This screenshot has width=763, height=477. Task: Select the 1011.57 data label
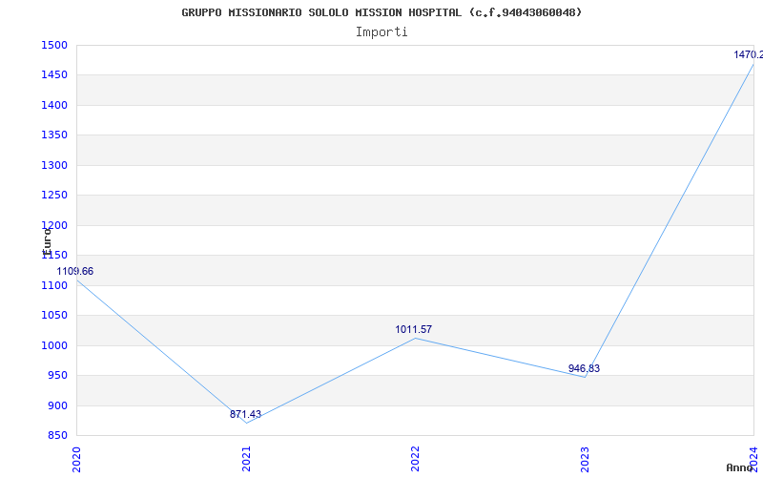(x=413, y=329)
